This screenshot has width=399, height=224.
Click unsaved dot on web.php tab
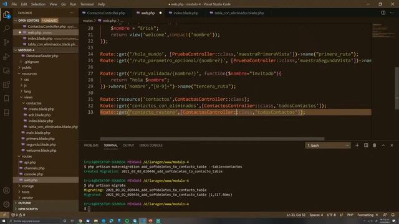coord(161,12)
